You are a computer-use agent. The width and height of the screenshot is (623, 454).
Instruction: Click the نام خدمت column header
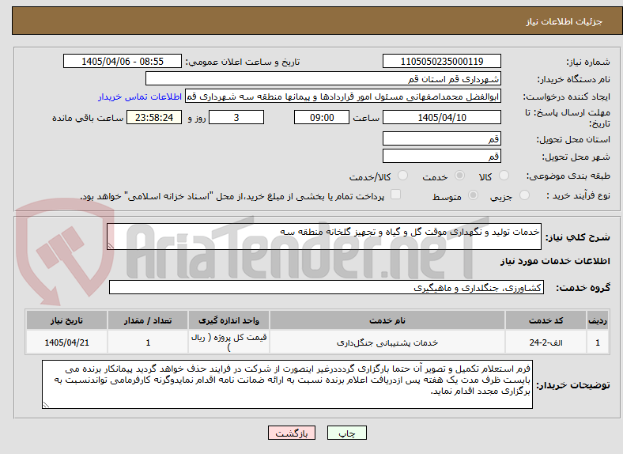(387, 320)
